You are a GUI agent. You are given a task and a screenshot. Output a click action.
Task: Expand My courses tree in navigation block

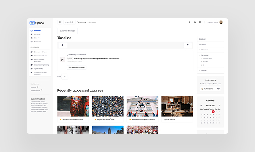200,55
